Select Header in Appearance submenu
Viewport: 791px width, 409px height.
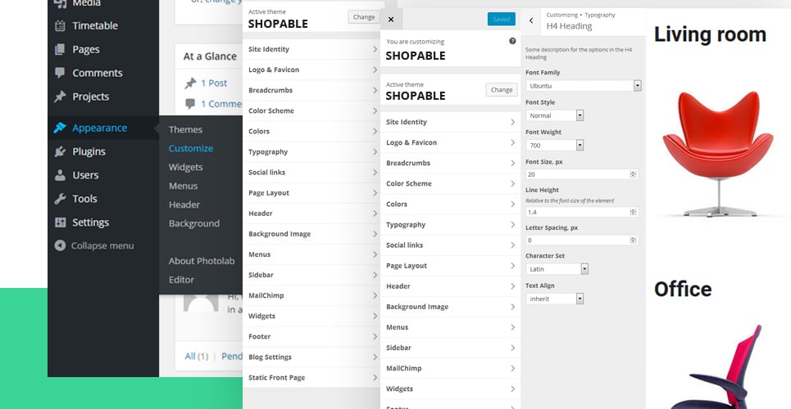click(x=184, y=205)
